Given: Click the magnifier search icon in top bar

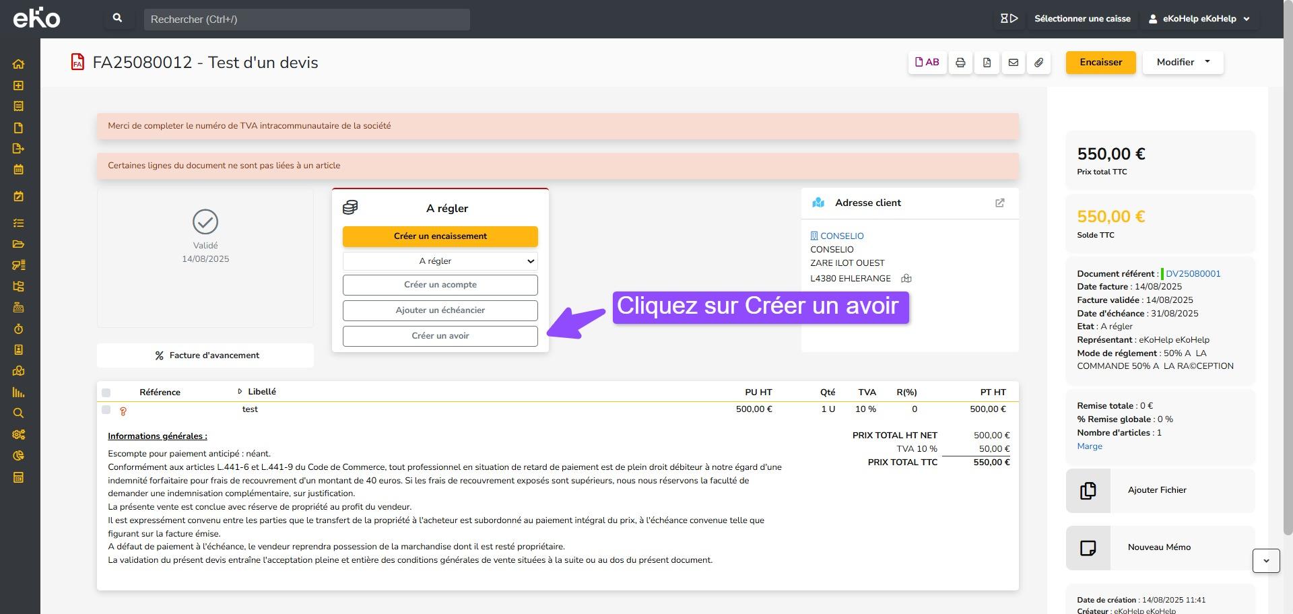Looking at the screenshot, I should point(118,19).
